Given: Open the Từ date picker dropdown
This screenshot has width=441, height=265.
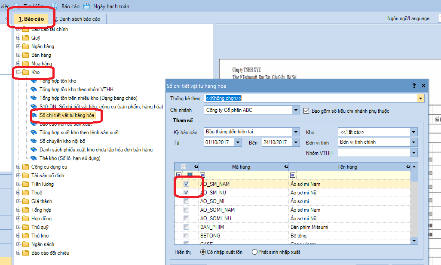Looking at the screenshot, I should (x=238, y=142).
